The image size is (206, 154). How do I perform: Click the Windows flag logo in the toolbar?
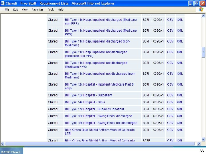pyautogui.click(x=201, y=10)
